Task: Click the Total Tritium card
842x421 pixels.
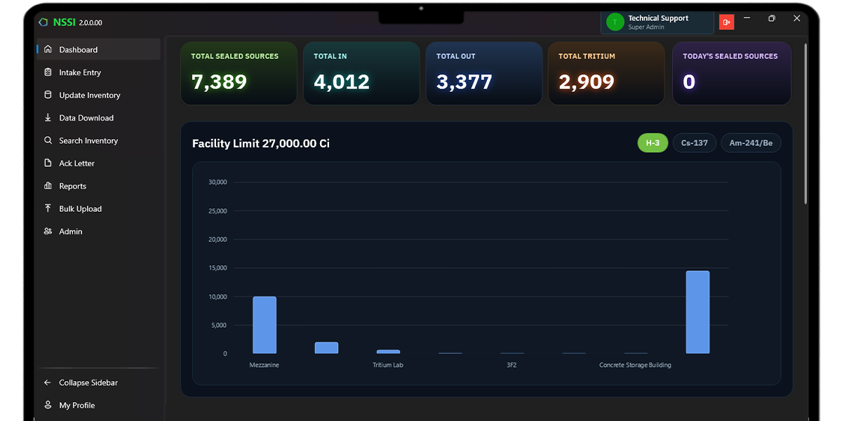Action: [x=606, y=74]
